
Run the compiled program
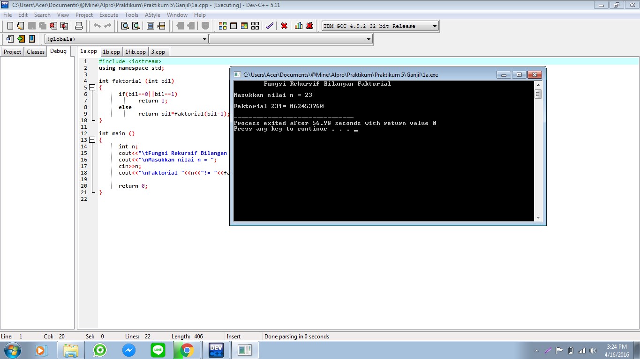233,26
